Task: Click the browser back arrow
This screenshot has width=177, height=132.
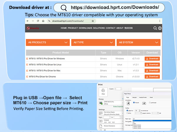Action: pyautogui.click(x=28, y=21)
